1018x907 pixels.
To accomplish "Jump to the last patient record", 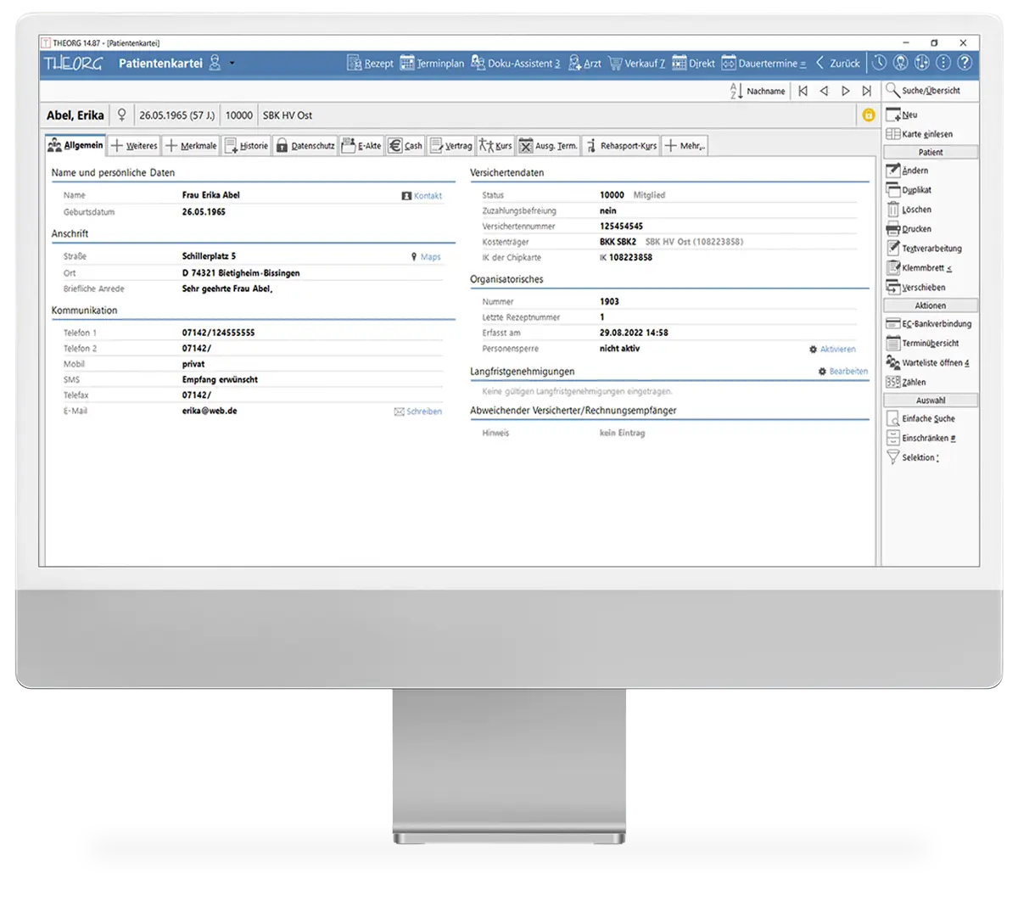I will (x=866, y=91).
